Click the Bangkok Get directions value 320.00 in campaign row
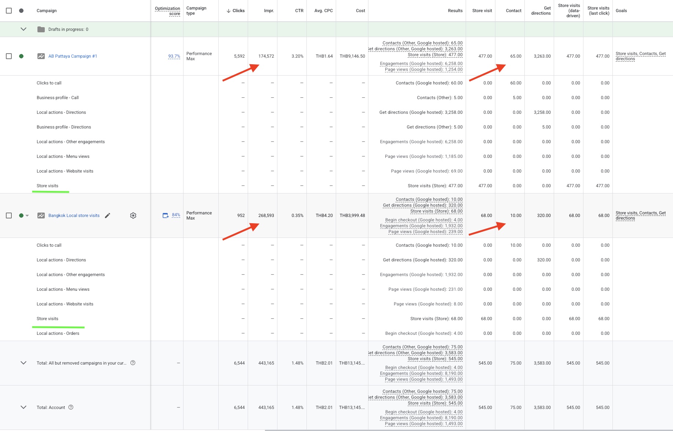Viewport: 673px width, 431px height. (544, 215)
